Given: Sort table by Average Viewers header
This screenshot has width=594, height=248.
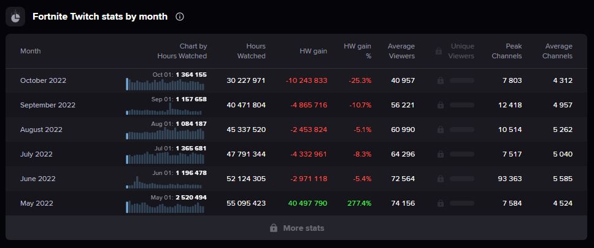Looking at the screenshot, I should coord(401,51).
